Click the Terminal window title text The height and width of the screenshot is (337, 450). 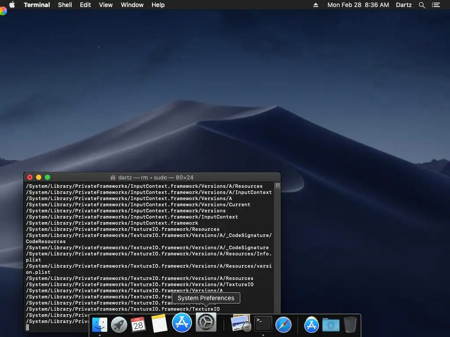coord(156,177)
